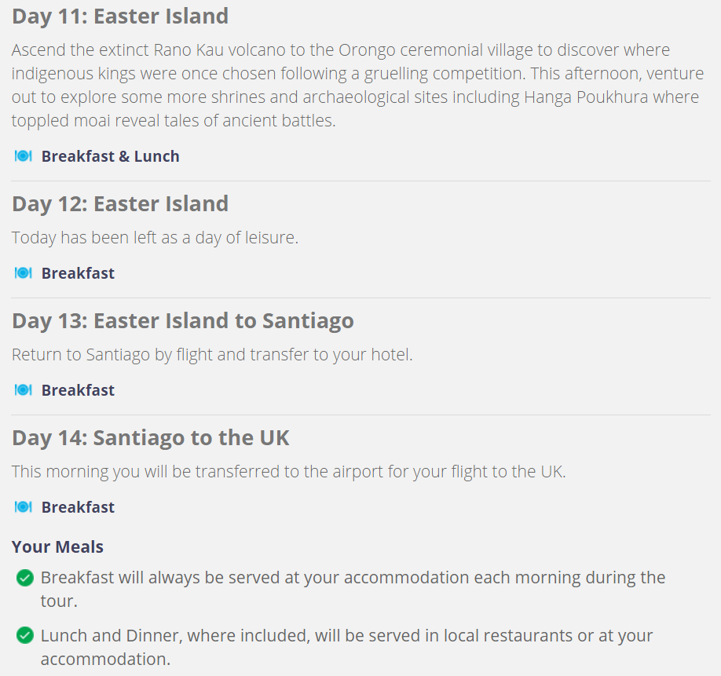Screen dimensions: 721x676
Task: Click green checkmark beside Lunch and Dinner note
Action: (25, 636)
